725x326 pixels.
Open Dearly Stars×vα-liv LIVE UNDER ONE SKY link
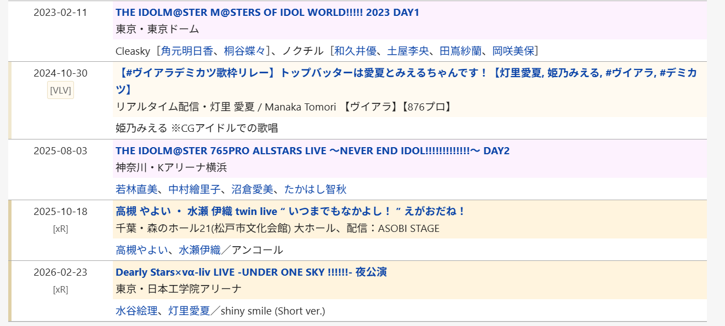coord(251,272)
